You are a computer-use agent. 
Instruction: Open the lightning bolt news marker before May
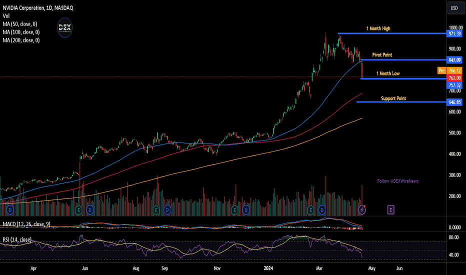(361, 210)
